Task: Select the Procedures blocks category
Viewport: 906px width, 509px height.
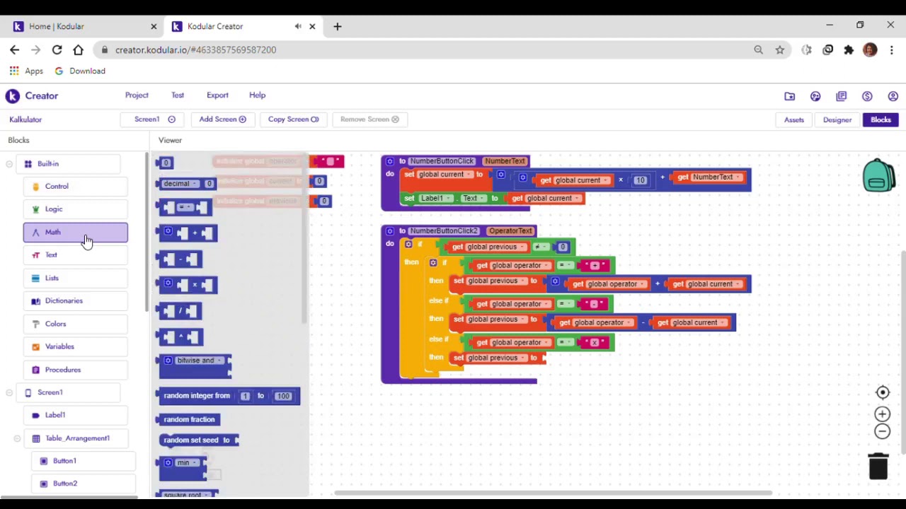Action: coord(76,370)
